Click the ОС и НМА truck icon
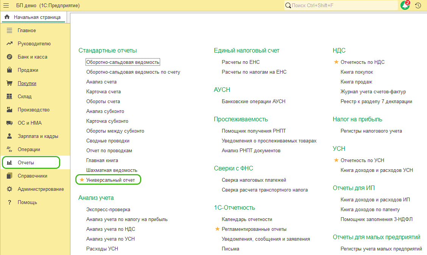 [x=9, y=123]
